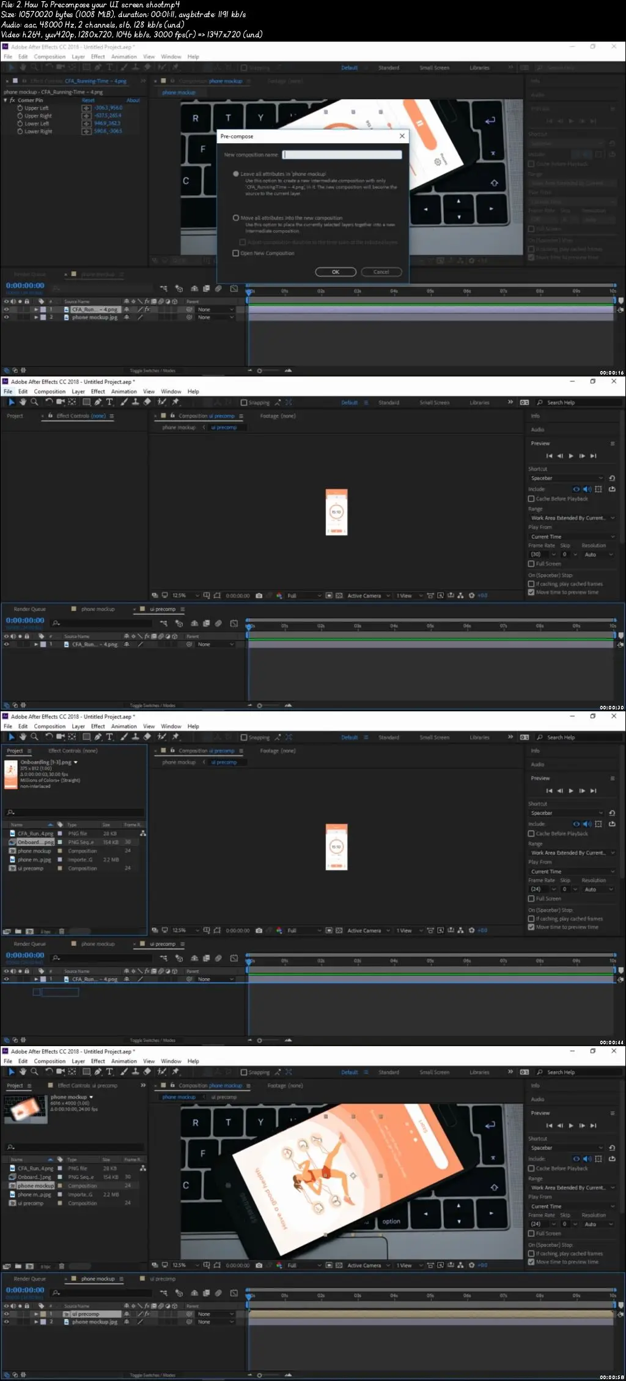
Task: Uncheck Move time to preview time, 00:00:58 frame
Action: [531, 1262]
